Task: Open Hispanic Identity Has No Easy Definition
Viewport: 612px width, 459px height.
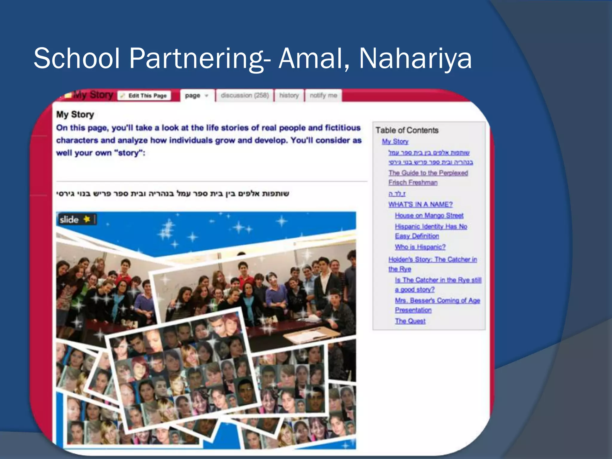Action: click(431, 231)
